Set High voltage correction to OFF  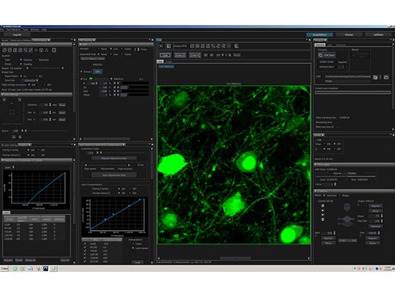[45, 85]
